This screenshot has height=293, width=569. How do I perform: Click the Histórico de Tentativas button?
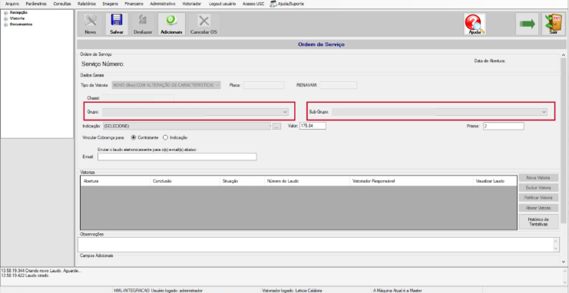point(538,222)
